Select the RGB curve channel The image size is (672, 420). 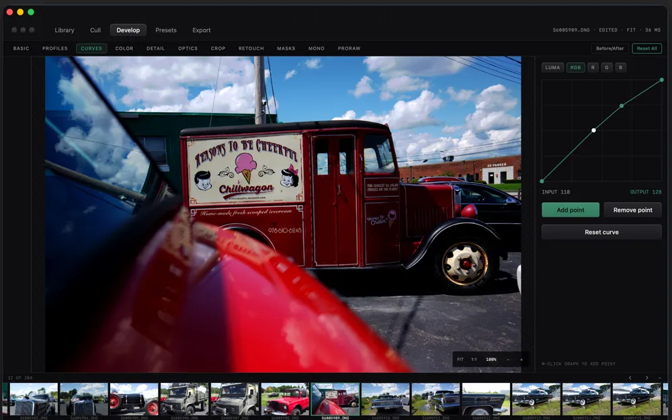576,67
